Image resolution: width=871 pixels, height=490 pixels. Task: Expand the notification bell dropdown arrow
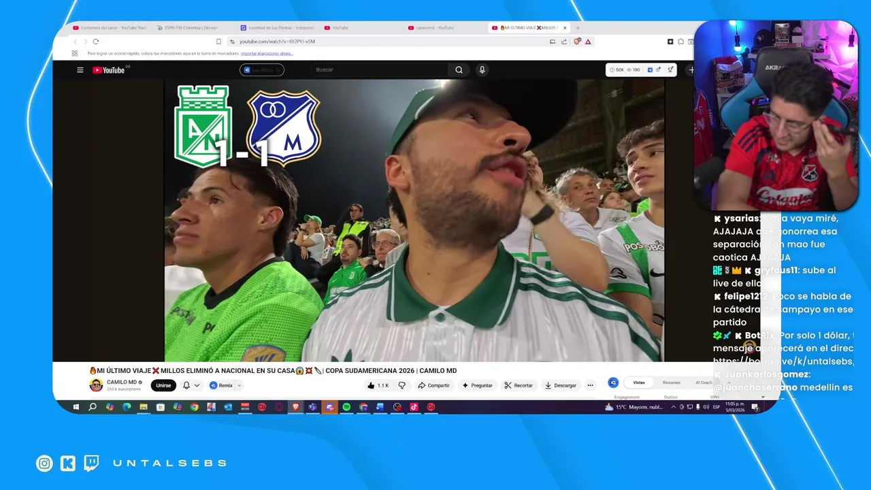(x=197, y=385)
